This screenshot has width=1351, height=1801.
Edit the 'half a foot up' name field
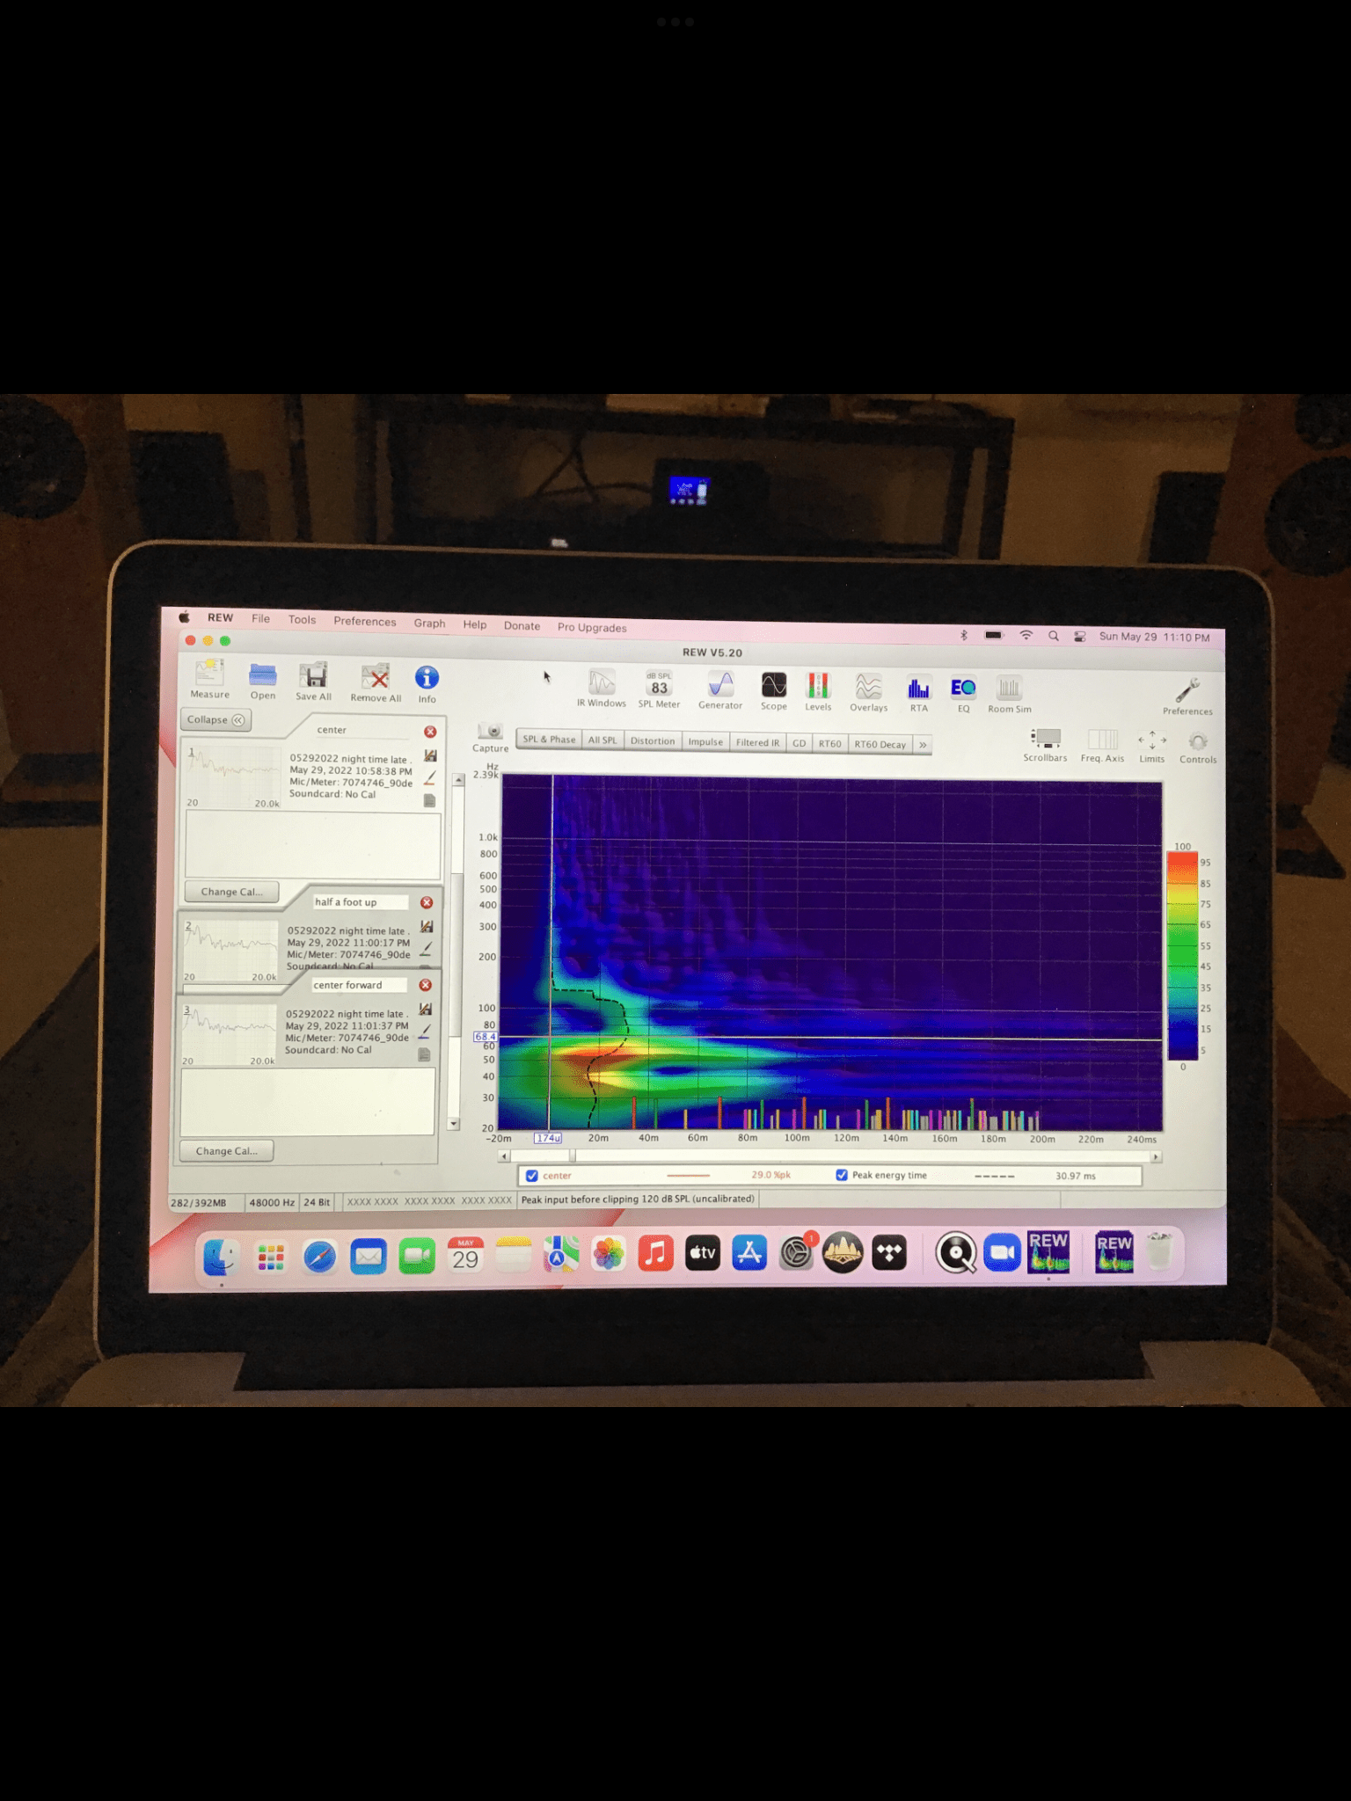click(361, 902)
